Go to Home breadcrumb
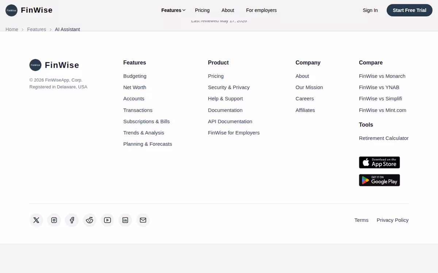This screenshot has width=438, height=273. pos(12,29)
